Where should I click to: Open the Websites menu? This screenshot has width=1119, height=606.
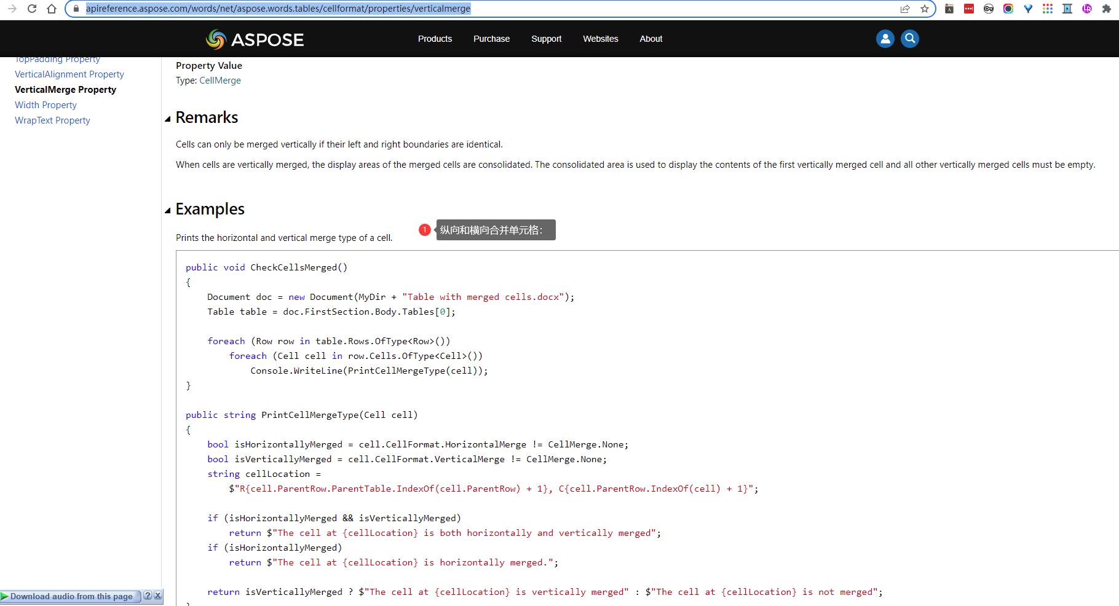pyautogui.click(x=600, y=39)
